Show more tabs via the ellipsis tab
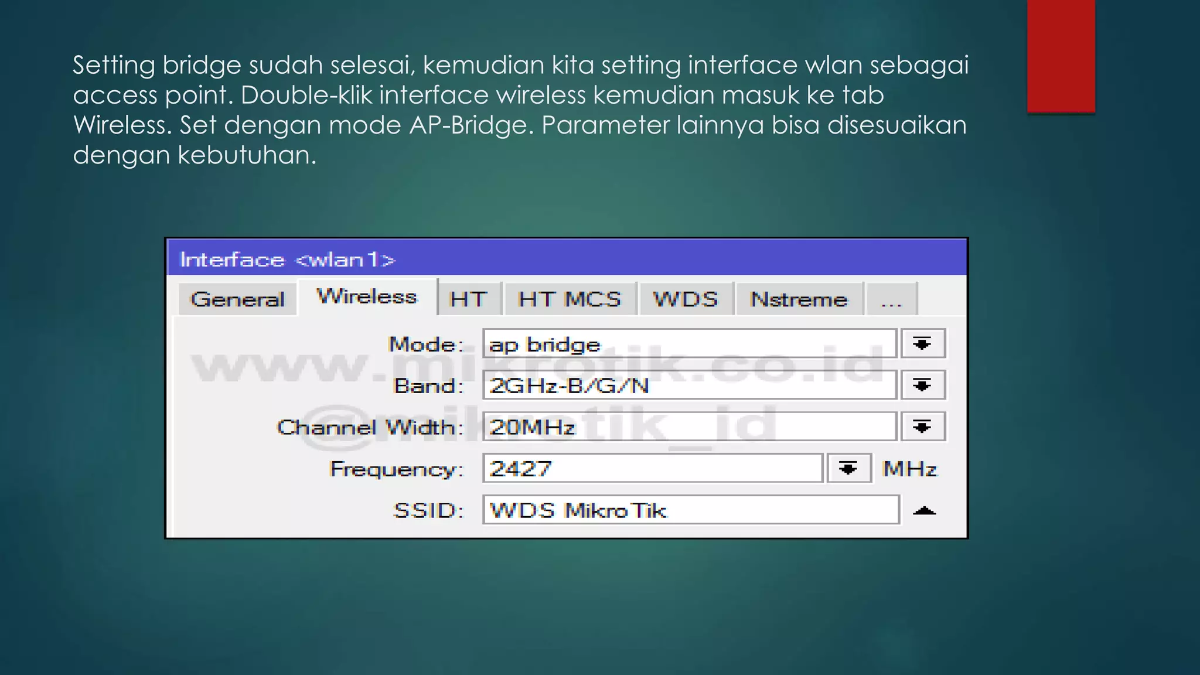Viewport: 1200px width, 675px height. pyautogui.click(x=891, y=299)
